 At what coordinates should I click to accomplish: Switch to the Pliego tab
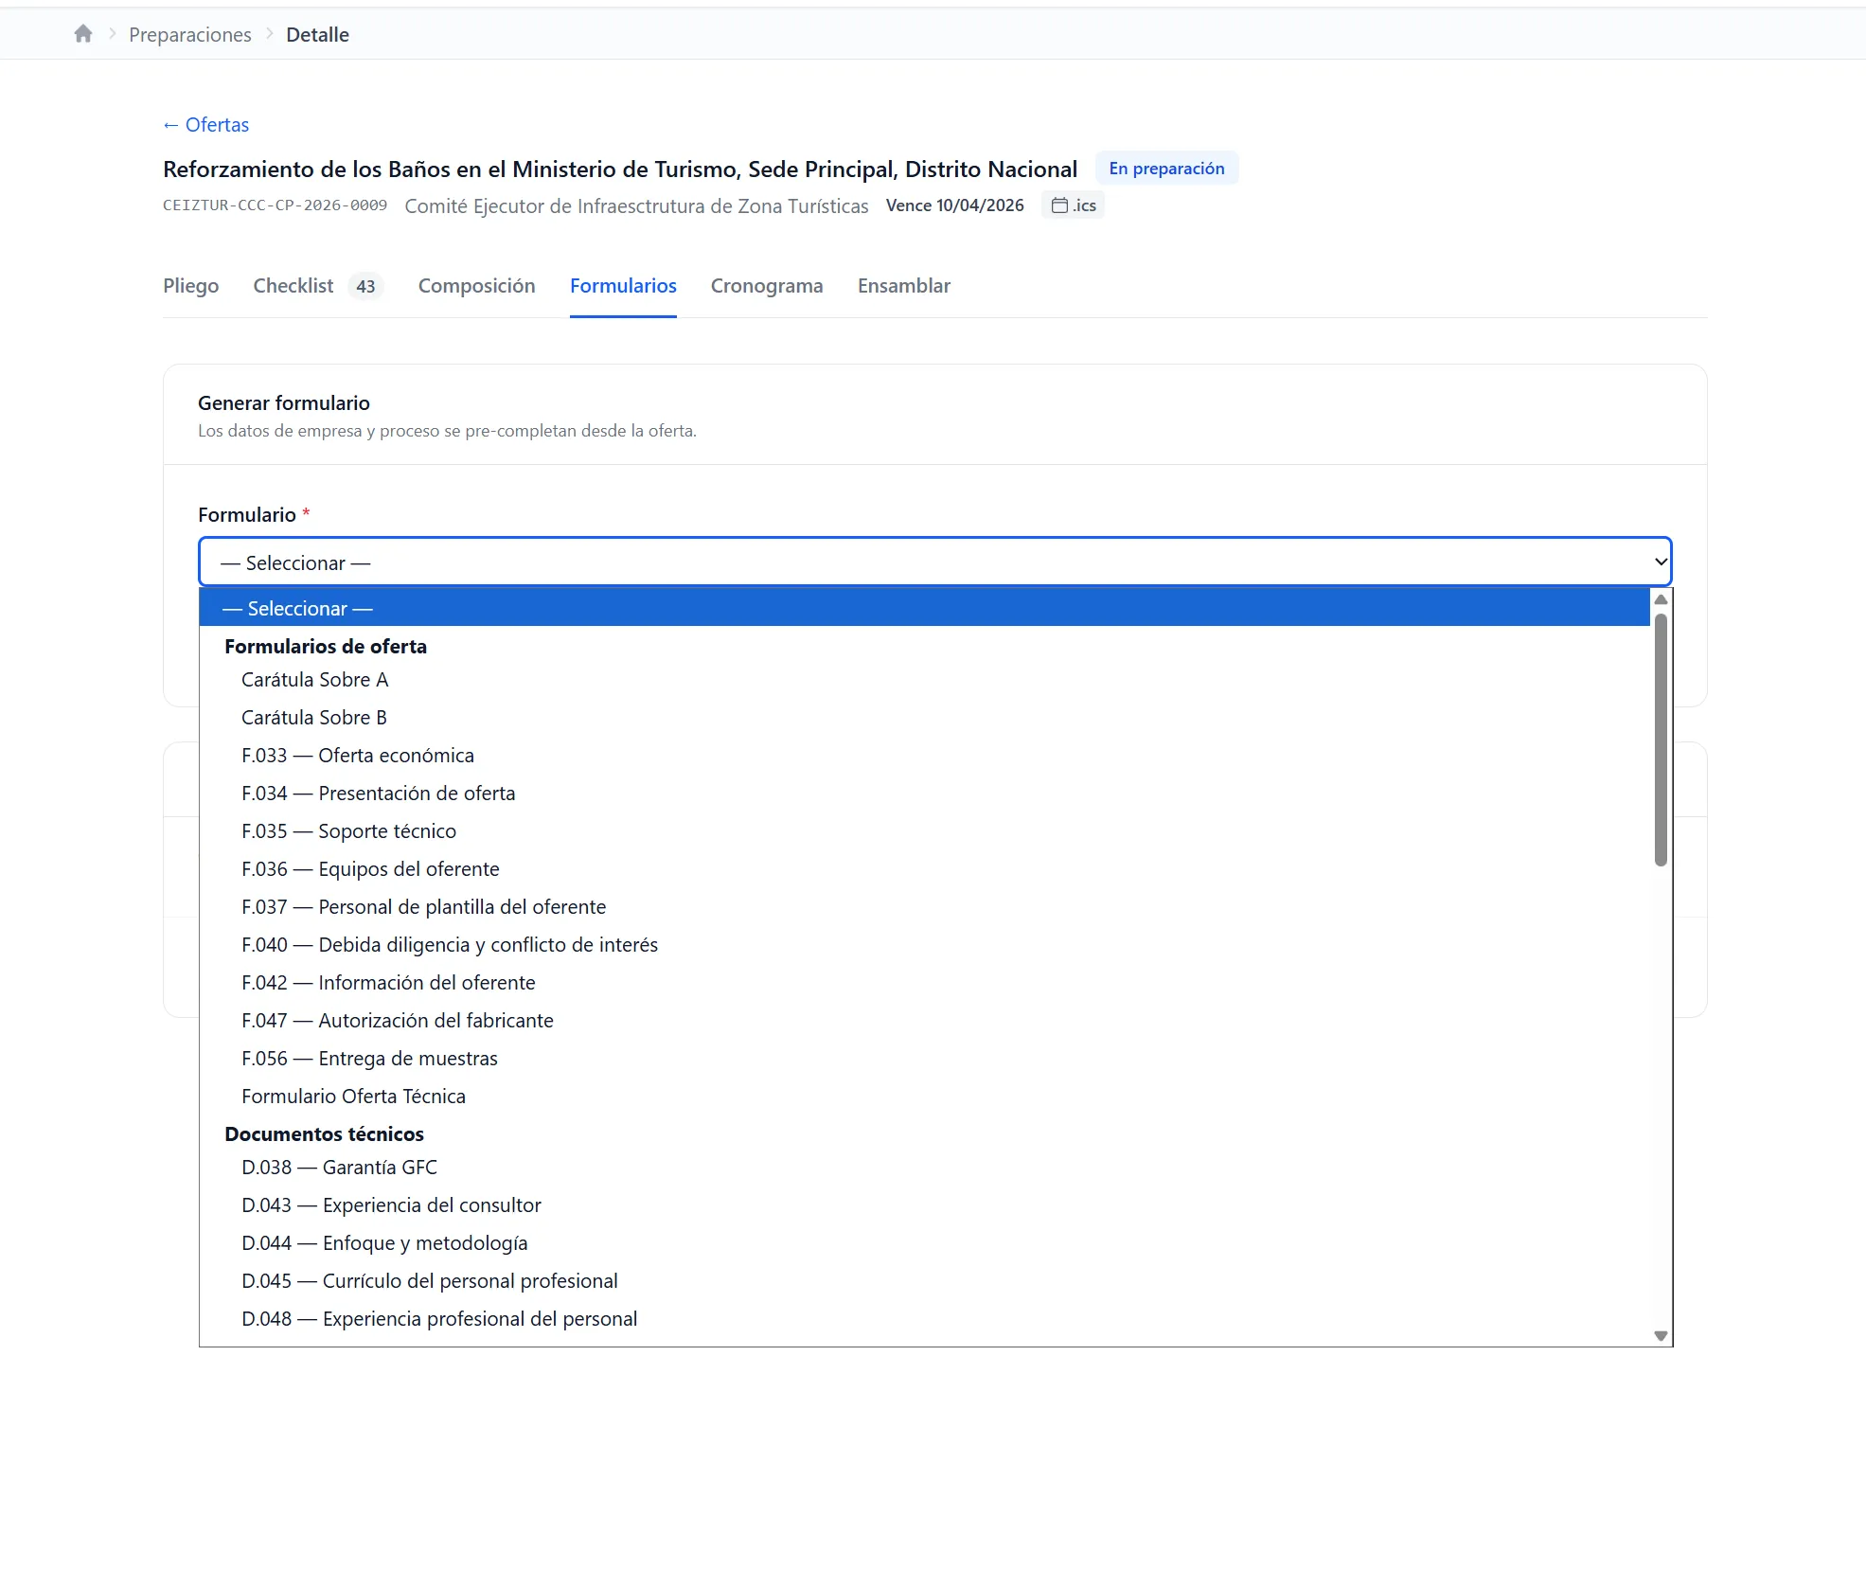(190, 286)
